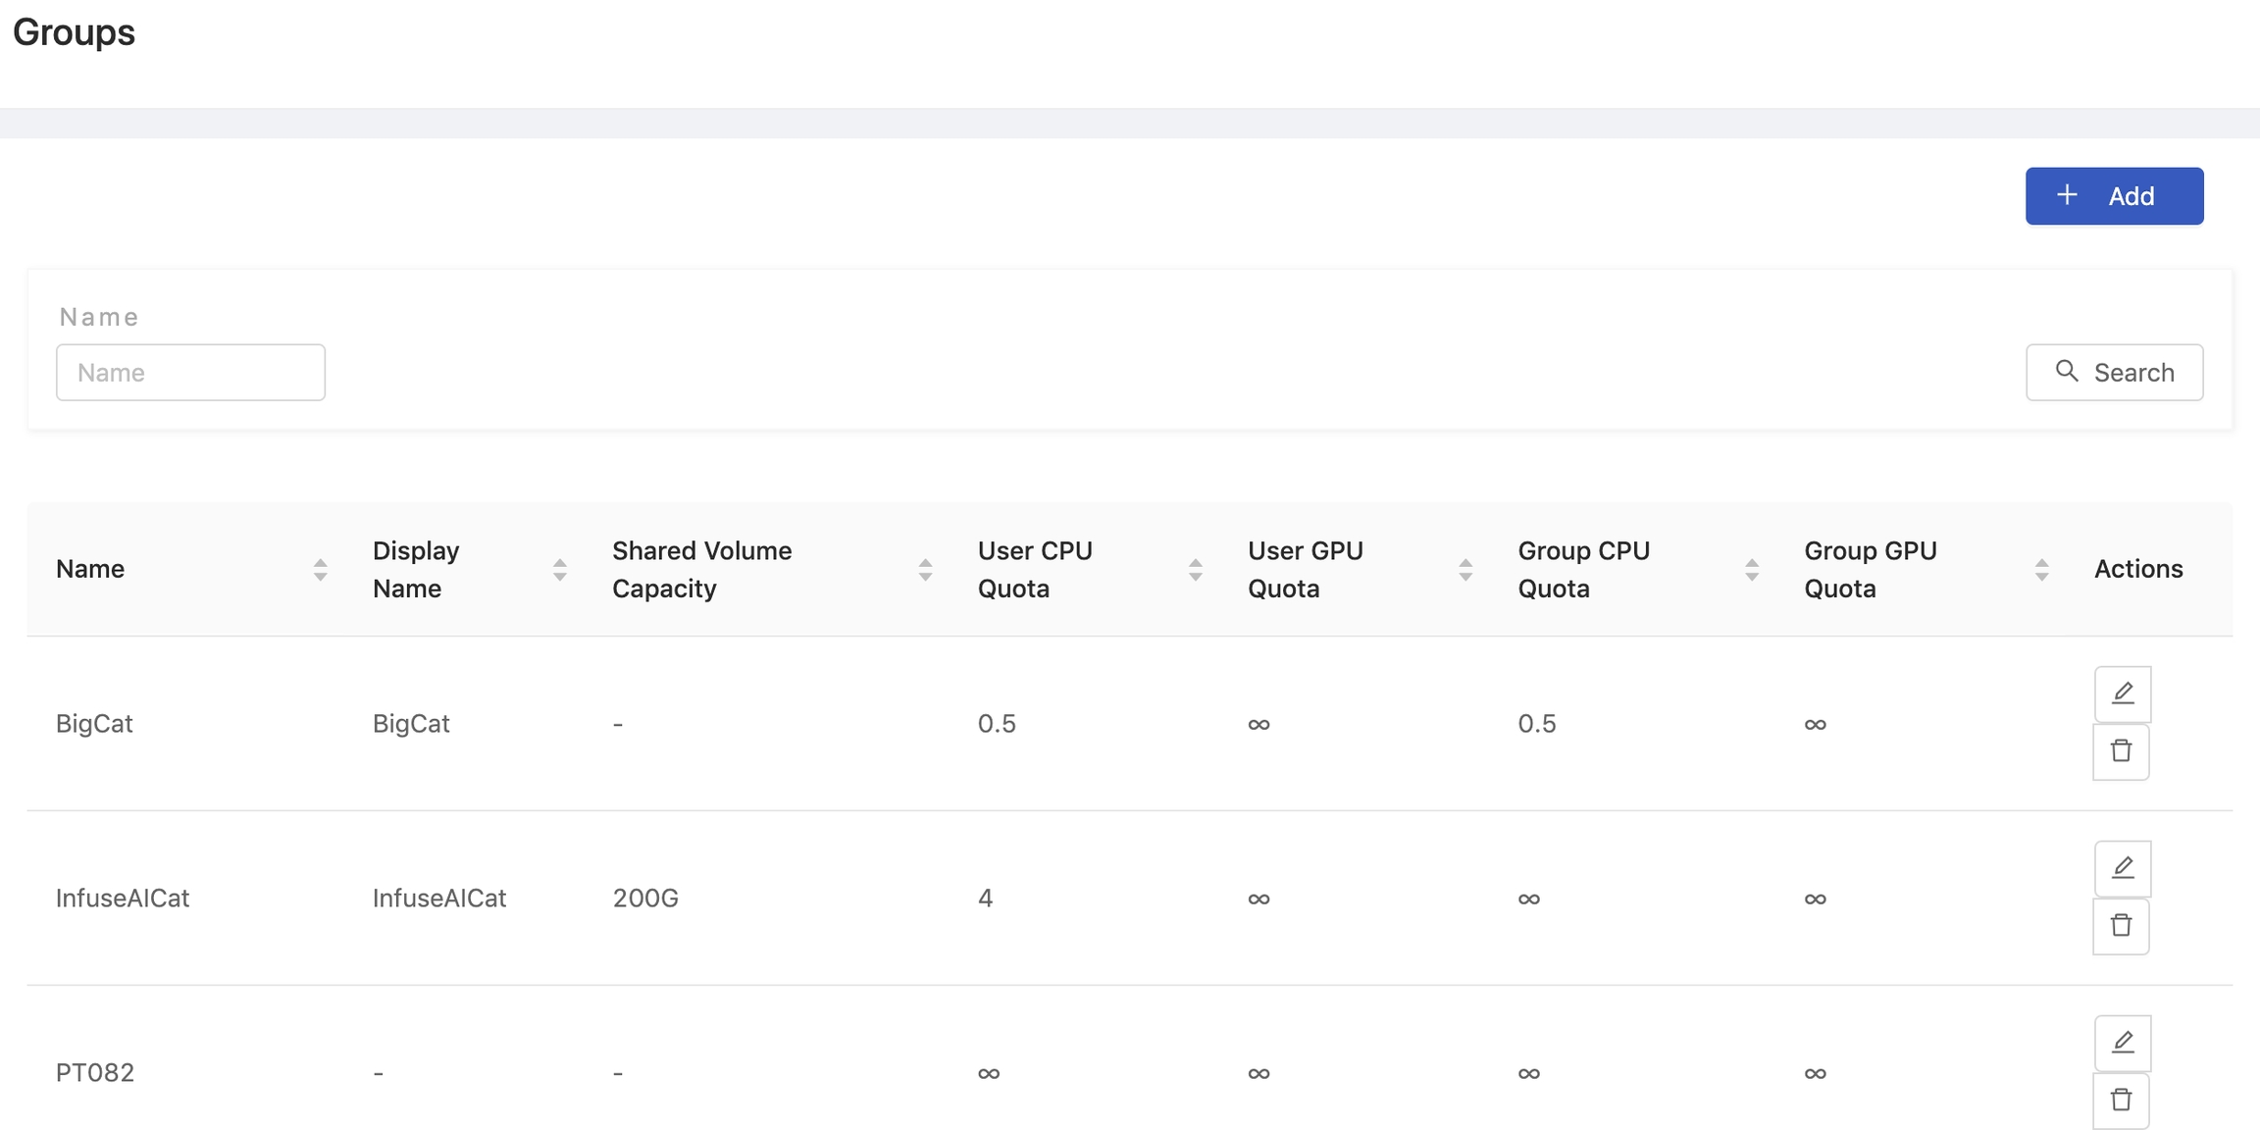Click PT082's User CPU Quota infinity value
Viewport: 2260px width, 1130px height.
[989, 1074]
